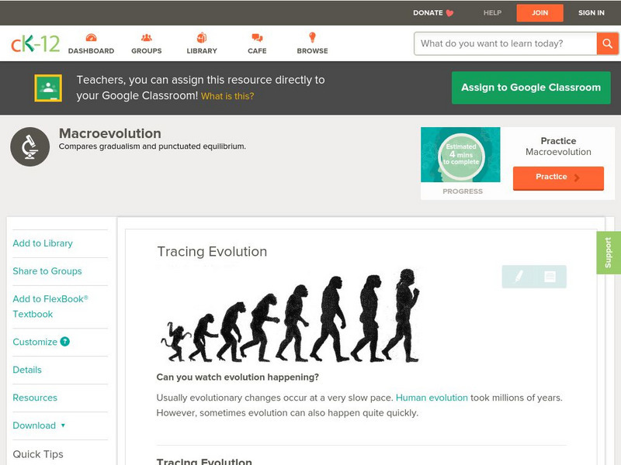Open the HELP menu item

coord(492,12)
